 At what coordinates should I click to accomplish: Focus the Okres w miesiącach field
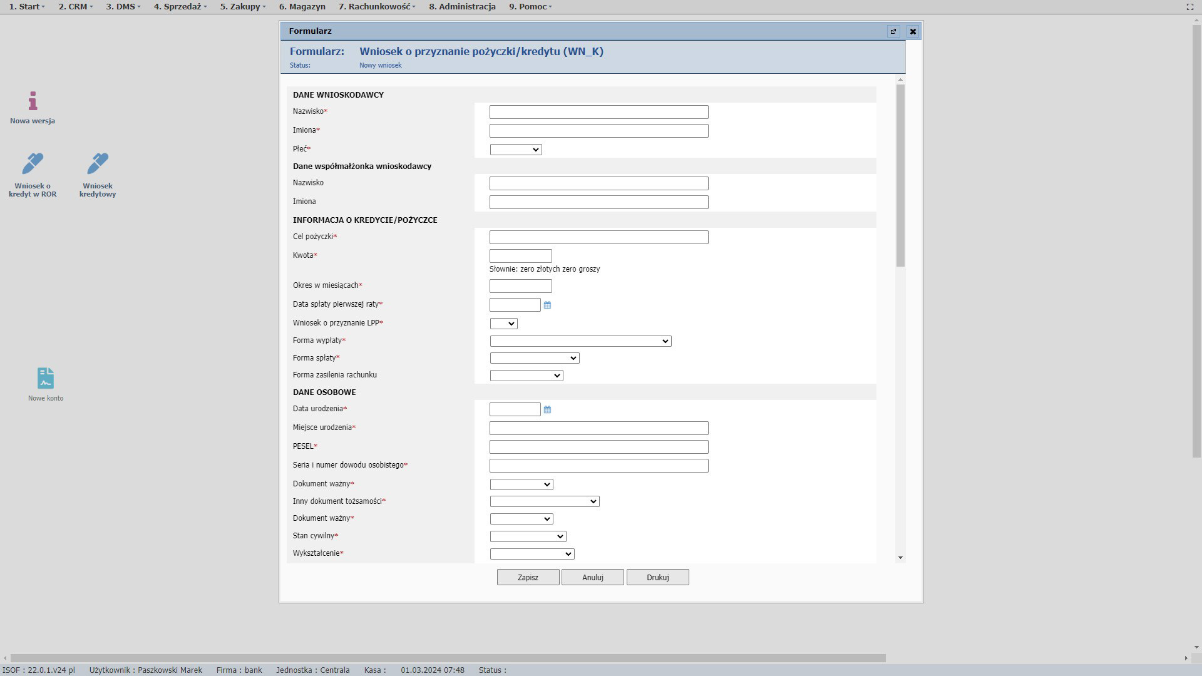point(521,286)
